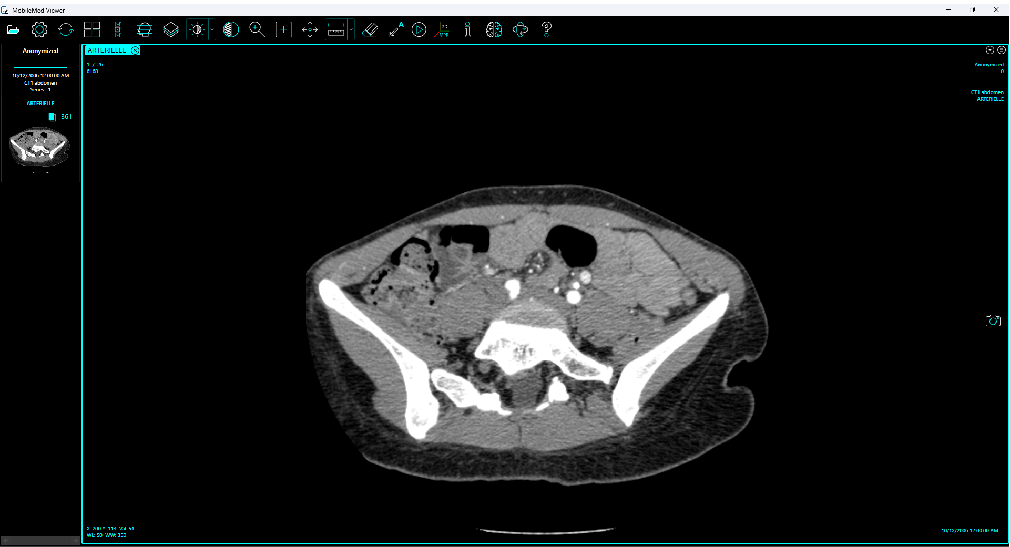Open the Settings gear
Image resolution: width=1010 pixels, height=547 pixels.
pyautogui.click(x=39, y=29)
